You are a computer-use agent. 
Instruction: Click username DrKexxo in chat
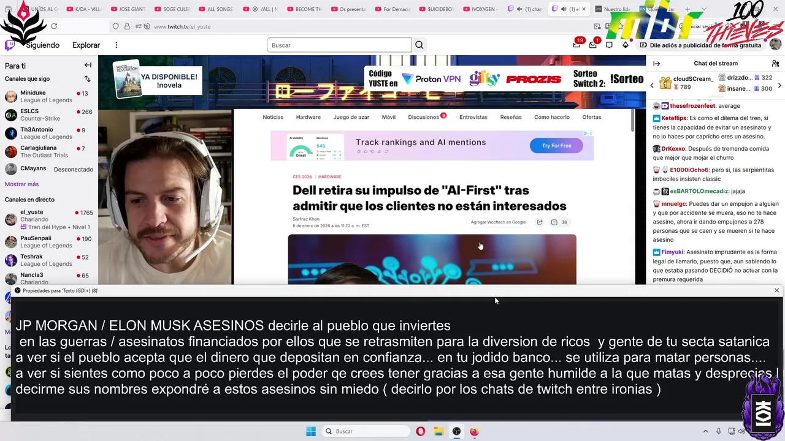pyautogui.click(x=673, y=149)
